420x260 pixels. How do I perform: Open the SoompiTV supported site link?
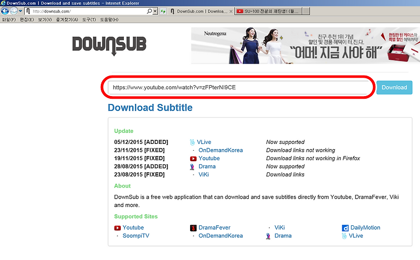[x=136, y=236]
